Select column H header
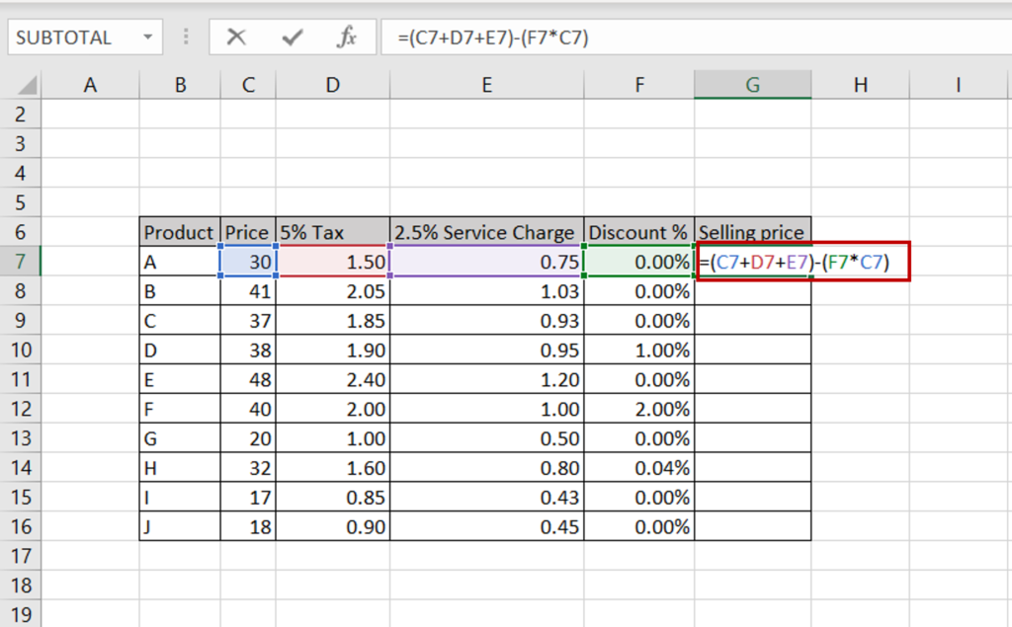1012x627 pixels. pyautogui.click(x=861, y=85)
